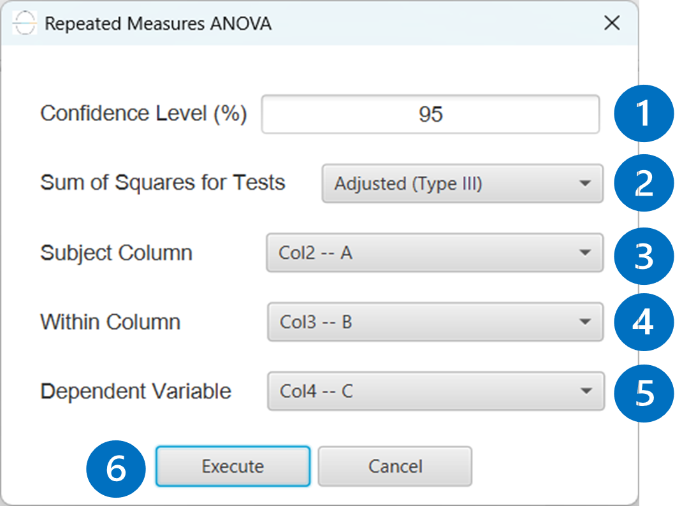Click the Execute button
Screen dimensions: 682x506
coord(233,466)
